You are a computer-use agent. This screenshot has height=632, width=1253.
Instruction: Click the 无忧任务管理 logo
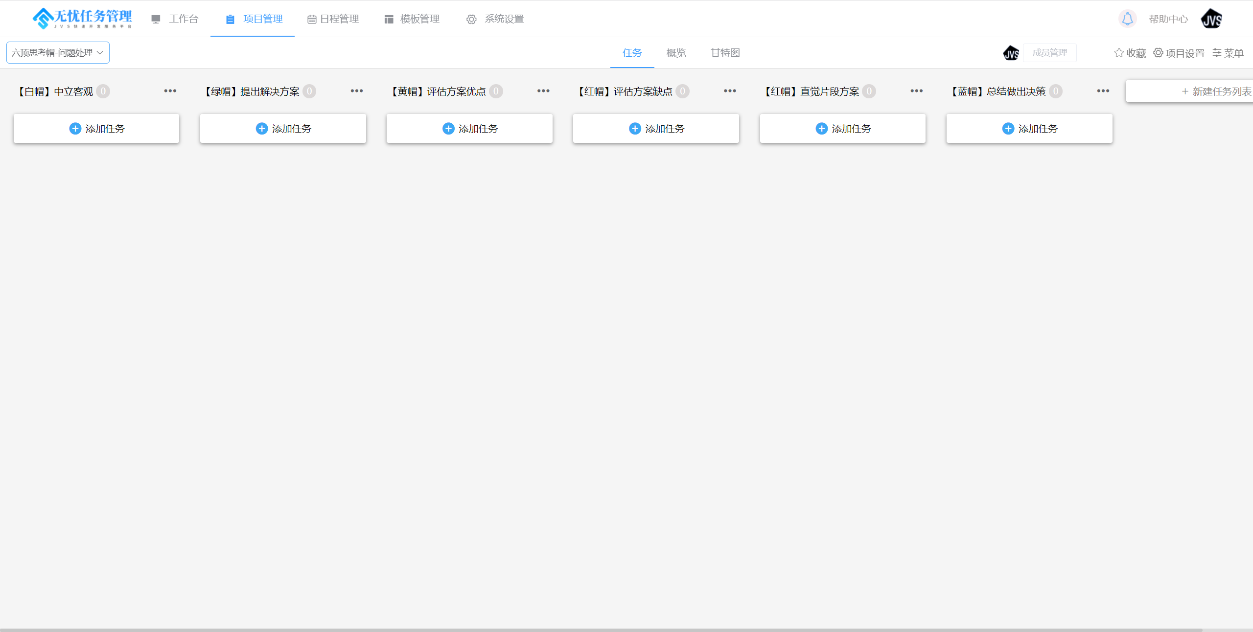[x=82, y=19]
